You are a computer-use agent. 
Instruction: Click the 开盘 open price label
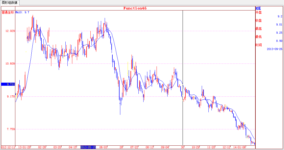[x=258, y=12]
